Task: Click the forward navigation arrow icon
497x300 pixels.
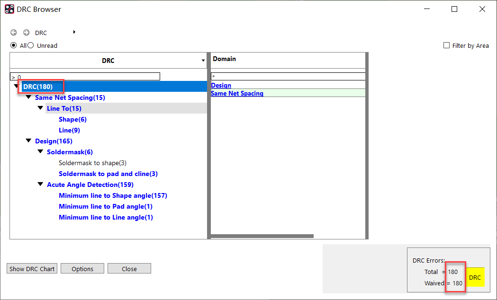Action: 27,33
